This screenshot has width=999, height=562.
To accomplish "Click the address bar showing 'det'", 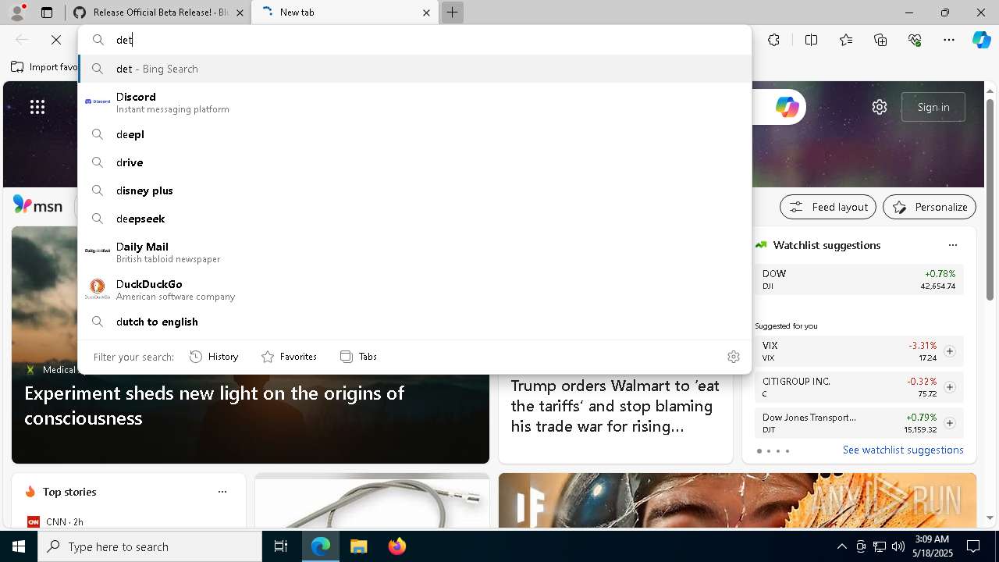I will coord(414,40).
